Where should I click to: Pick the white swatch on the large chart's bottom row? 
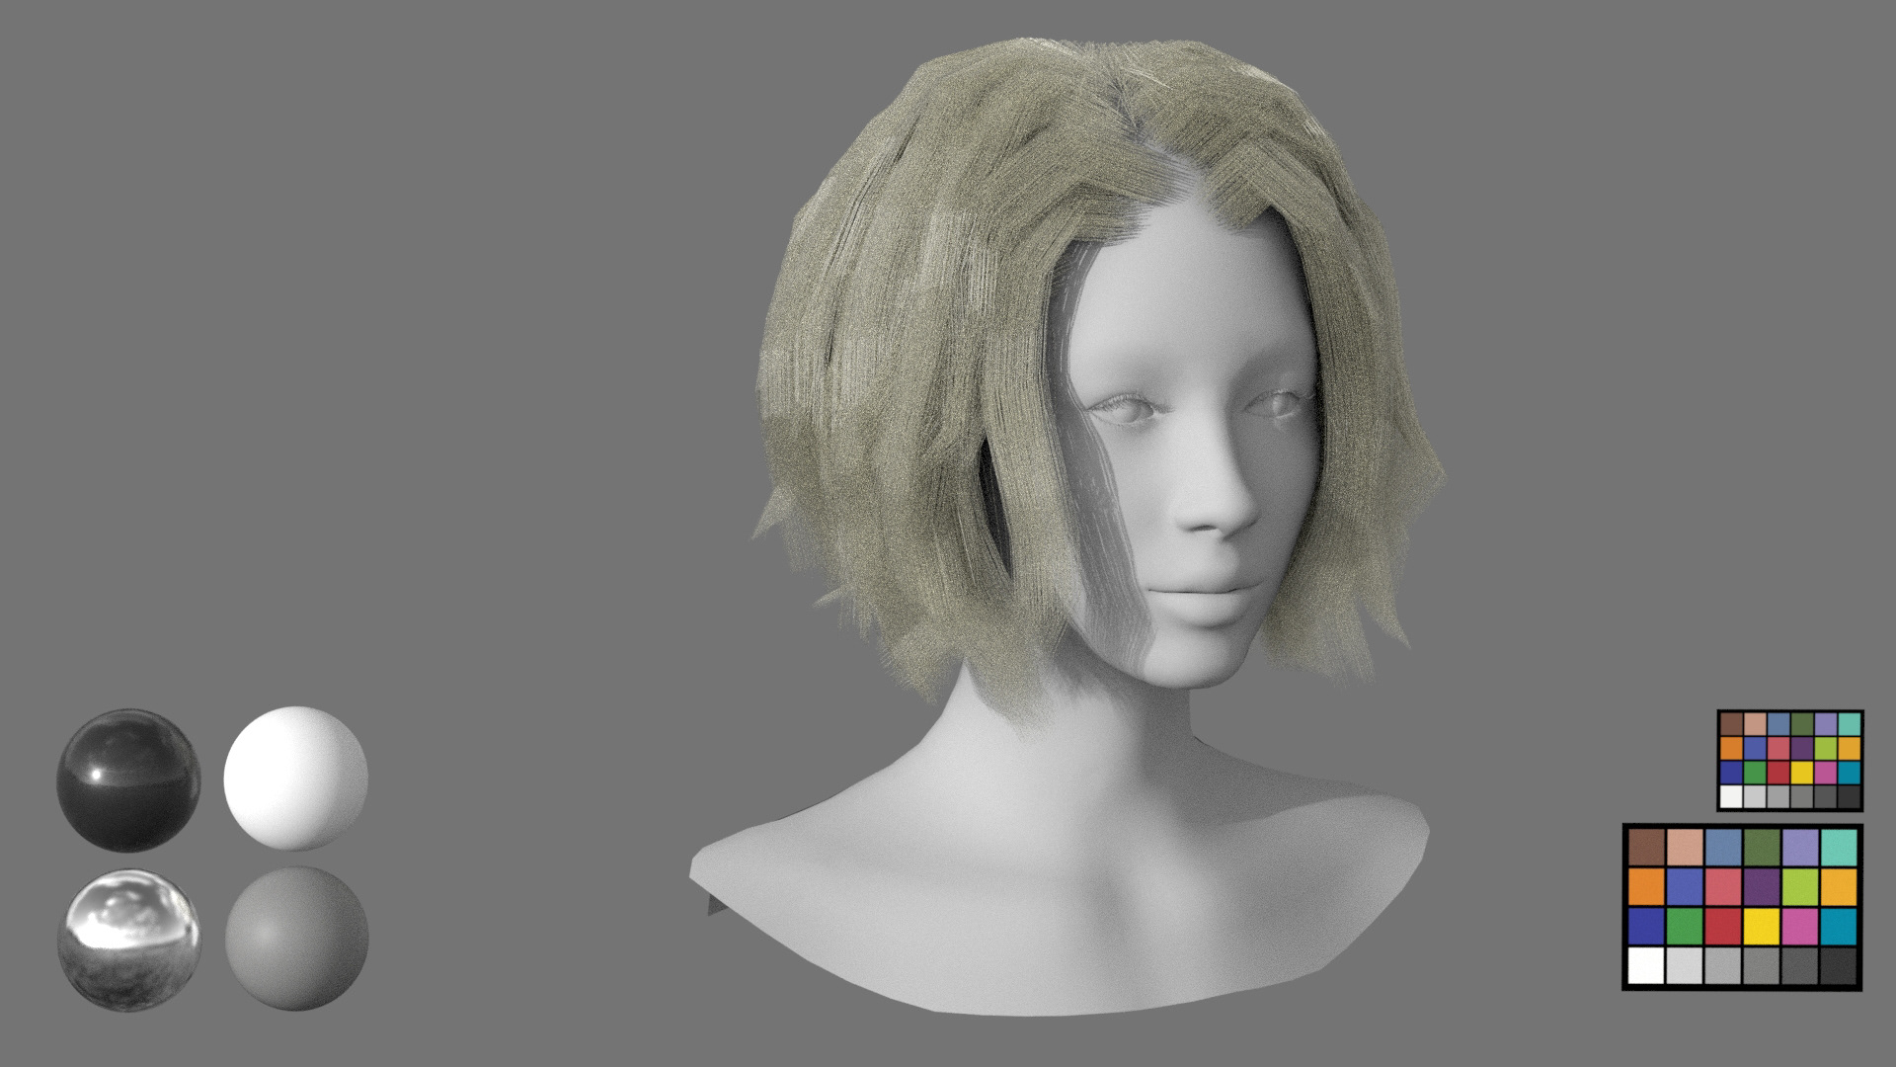click(x=1646, y=965)
